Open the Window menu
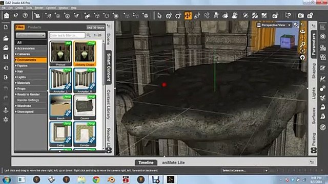This screenshot has height=184, width=328. point(63,8)
